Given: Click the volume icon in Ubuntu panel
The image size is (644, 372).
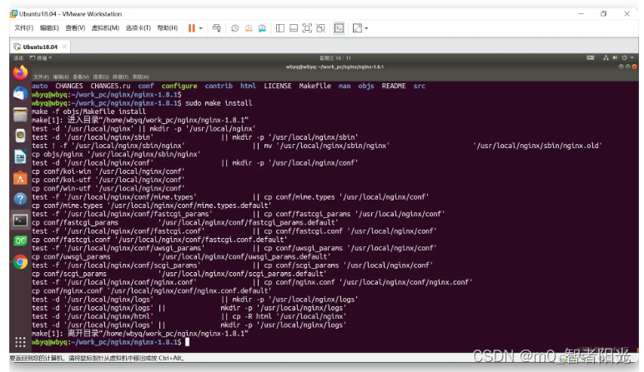Looking at the screenshot, I should (615, 57).
